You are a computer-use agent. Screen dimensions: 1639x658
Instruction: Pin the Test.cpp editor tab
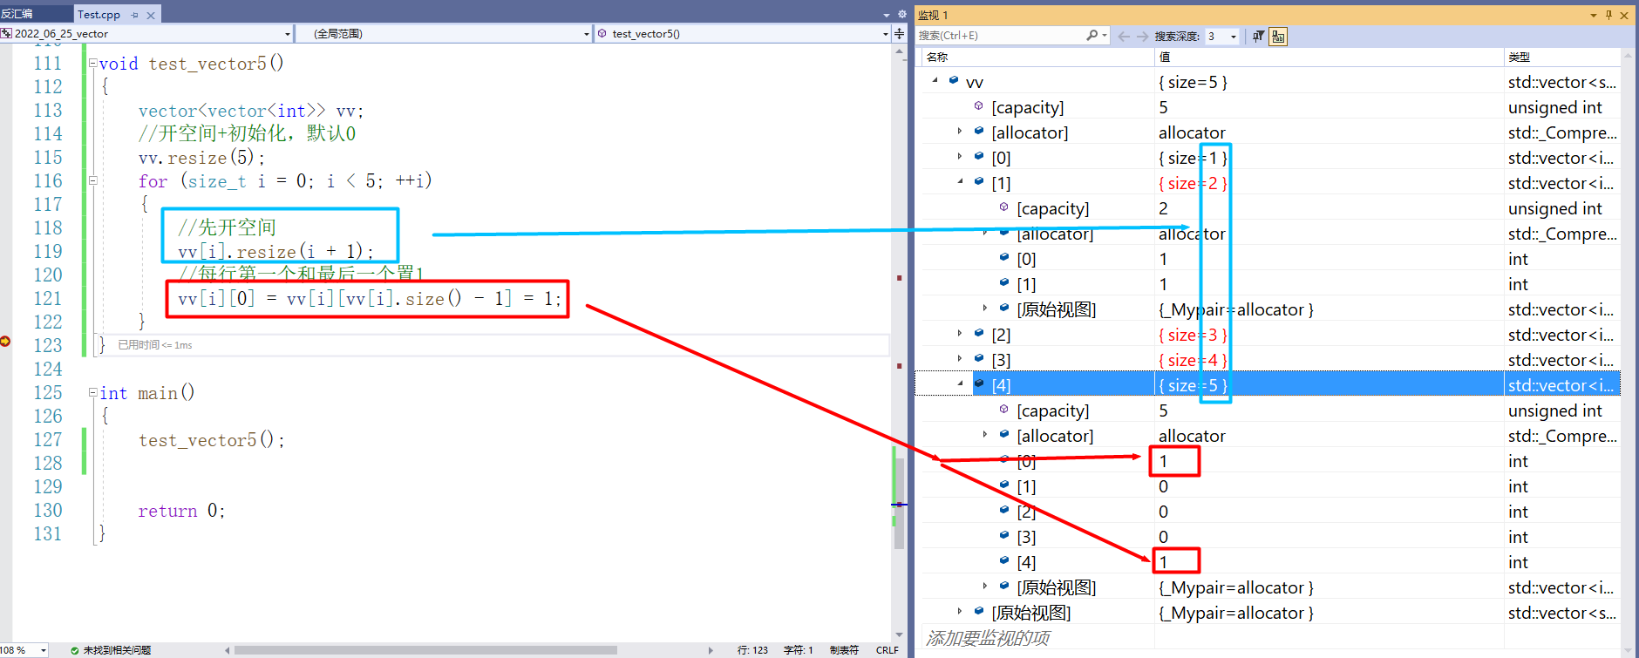[134, 15]
